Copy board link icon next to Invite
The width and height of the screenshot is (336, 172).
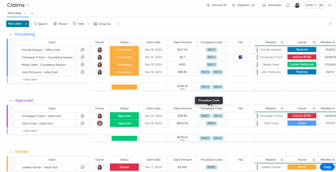click(321, 5)
